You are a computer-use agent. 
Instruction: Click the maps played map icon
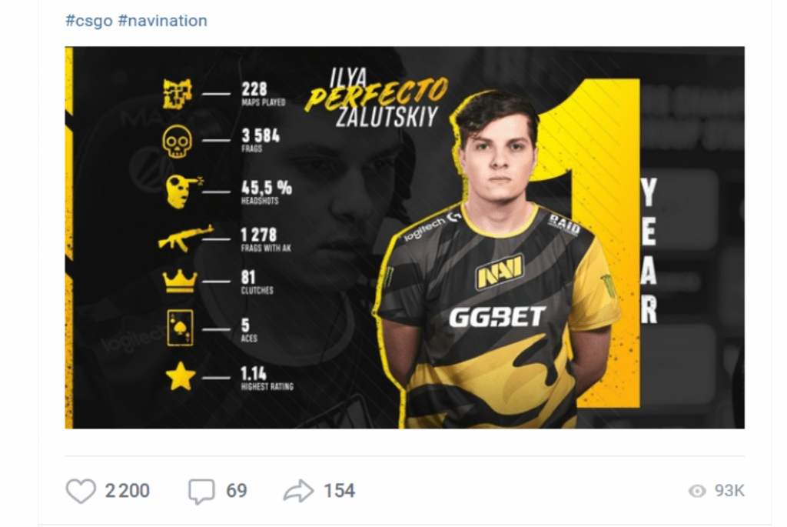(x=178, y=93)
